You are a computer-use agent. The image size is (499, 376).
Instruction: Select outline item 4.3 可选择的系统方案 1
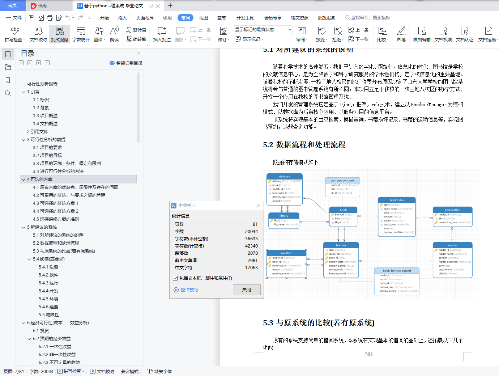click(56, 203)
